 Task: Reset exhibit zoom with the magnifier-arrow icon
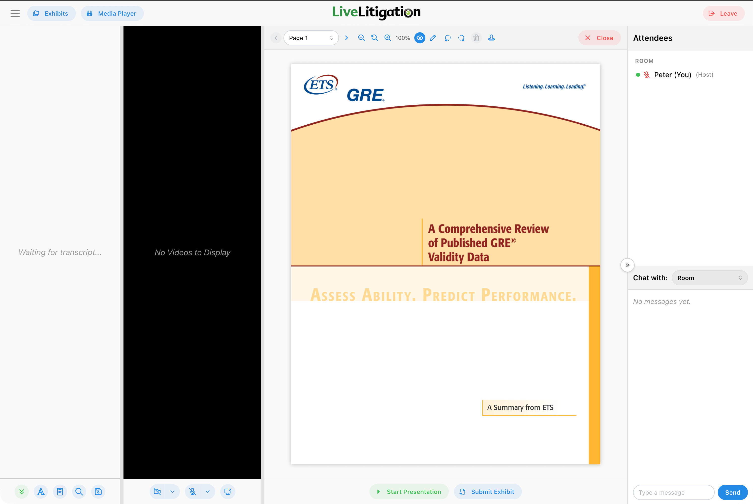(374, 38)
